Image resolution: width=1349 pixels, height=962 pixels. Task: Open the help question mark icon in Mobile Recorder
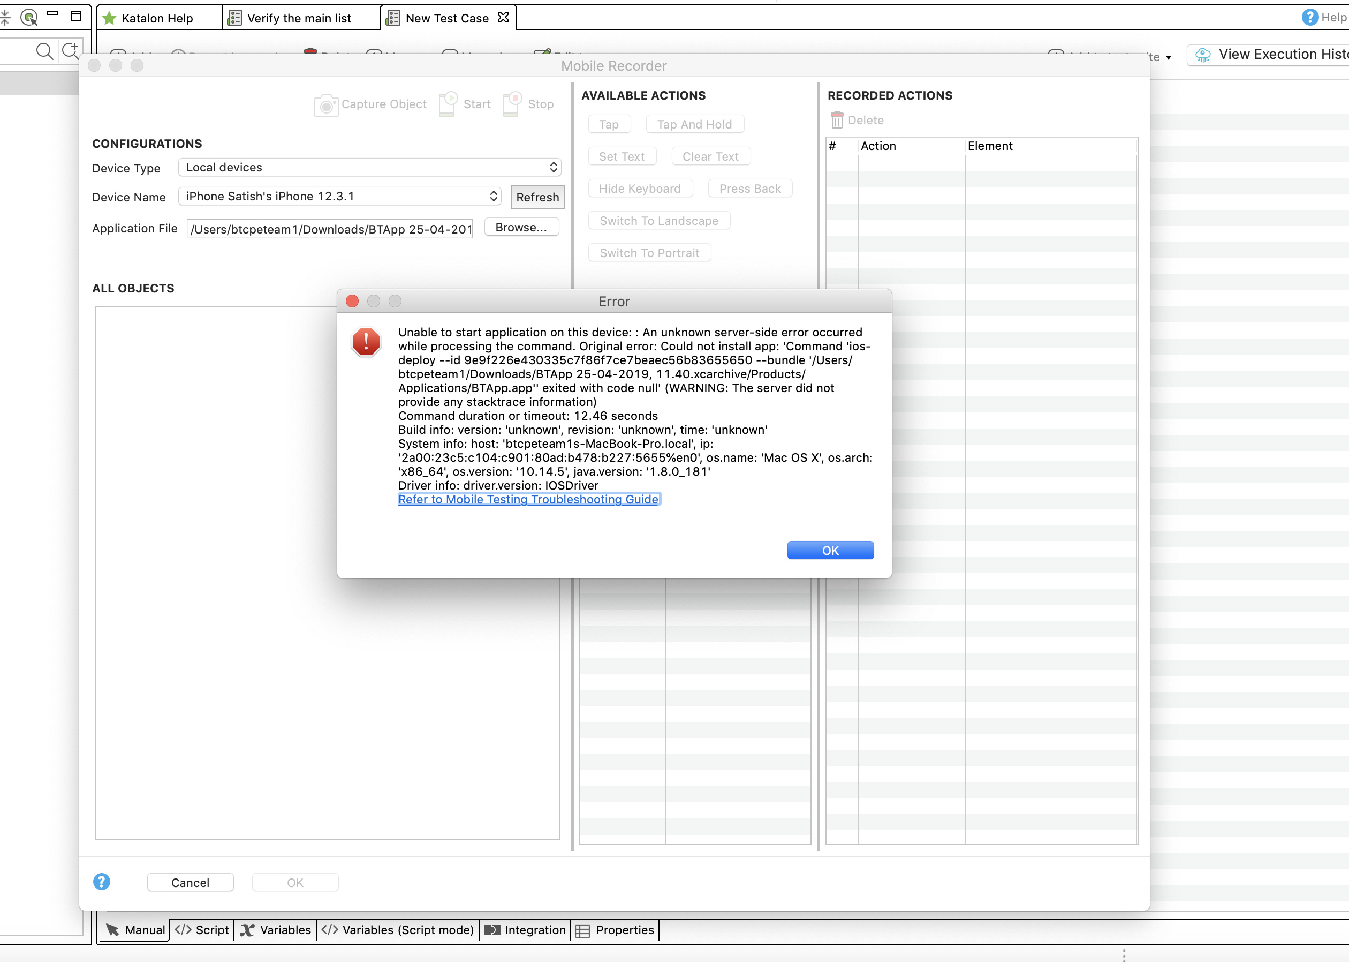pos(101,882)
